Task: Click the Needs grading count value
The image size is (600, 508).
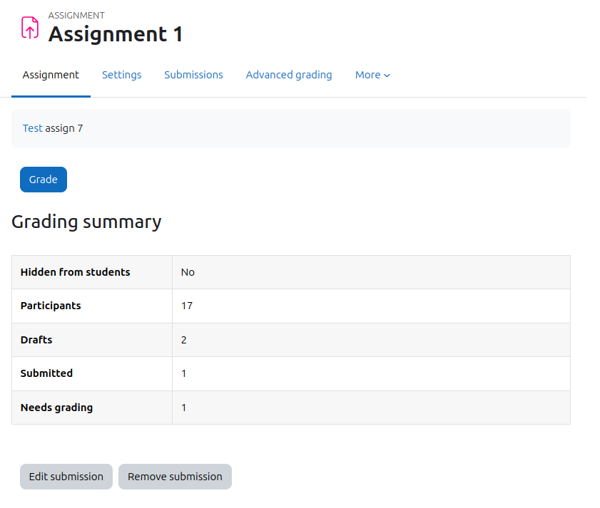Action: point(183,408)
